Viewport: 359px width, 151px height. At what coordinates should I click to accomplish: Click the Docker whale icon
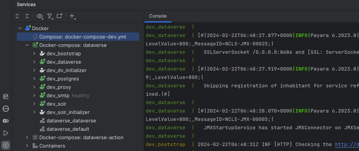[28, 28]
